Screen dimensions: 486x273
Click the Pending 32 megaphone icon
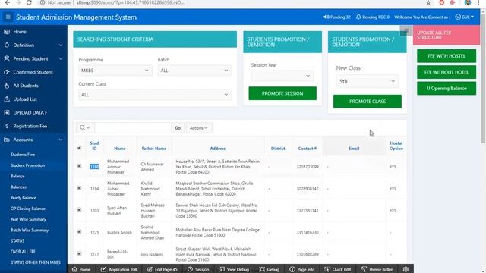pyautogui.click(x=326, y=17)
